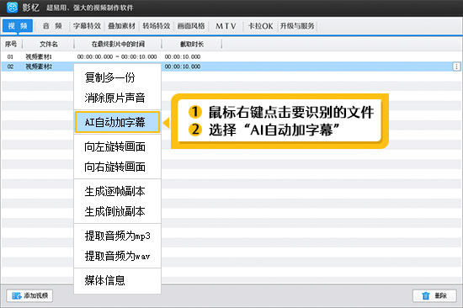Image resolution: width=463 pixels, height=308 pixels.
Task: Select 向右旋转画面 menu entry
Action: pyautogui.click(x=118, y=167)
